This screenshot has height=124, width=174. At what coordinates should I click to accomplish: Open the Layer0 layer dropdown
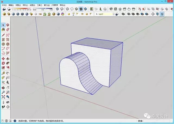point(105,14)
